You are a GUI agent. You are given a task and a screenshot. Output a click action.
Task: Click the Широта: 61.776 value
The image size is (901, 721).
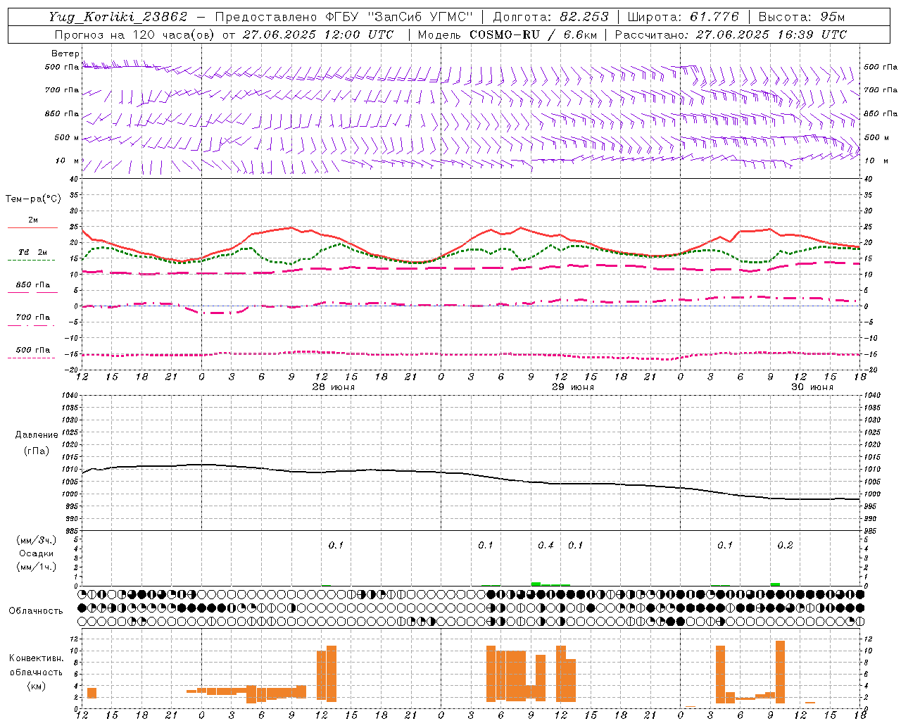683,17
